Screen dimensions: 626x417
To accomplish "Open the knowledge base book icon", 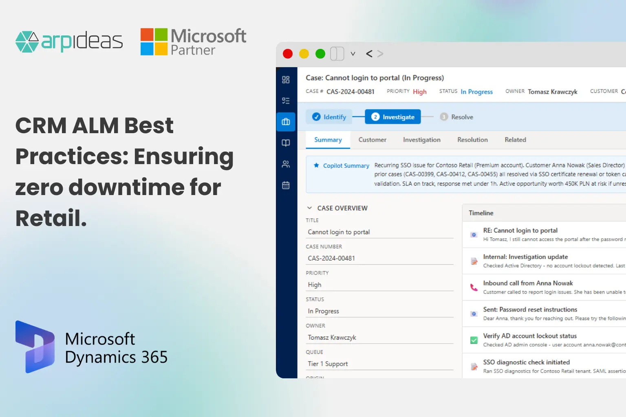I will point(286,143).
